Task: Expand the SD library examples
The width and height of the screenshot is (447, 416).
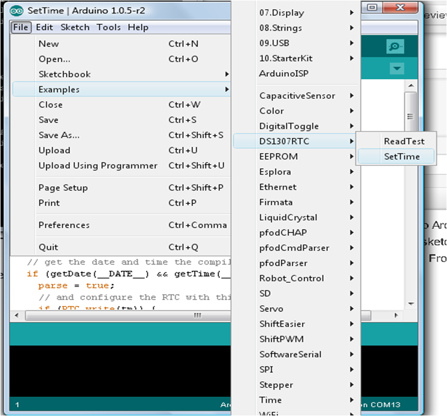Action: pyautogui.click(x=295, y=294)
